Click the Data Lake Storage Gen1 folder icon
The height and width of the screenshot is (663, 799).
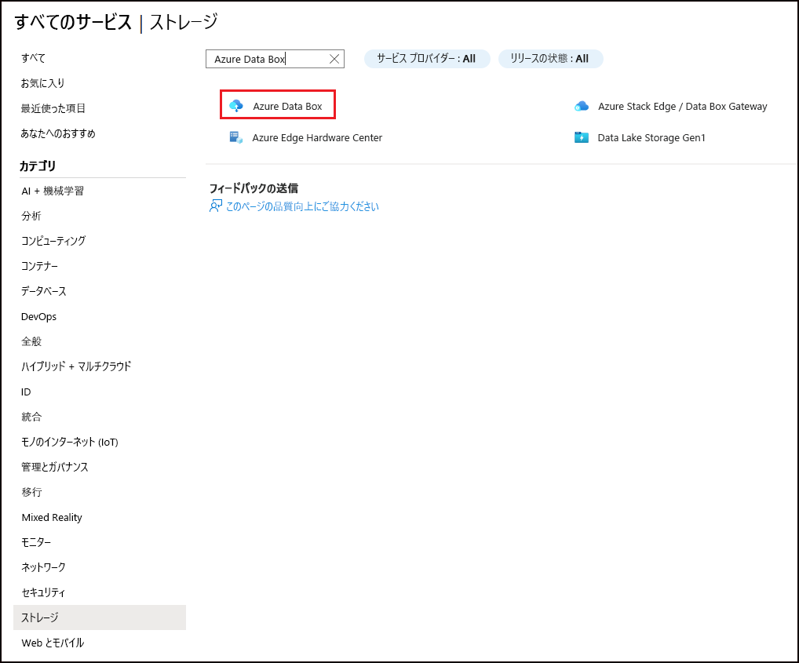(x=582, y=137)
